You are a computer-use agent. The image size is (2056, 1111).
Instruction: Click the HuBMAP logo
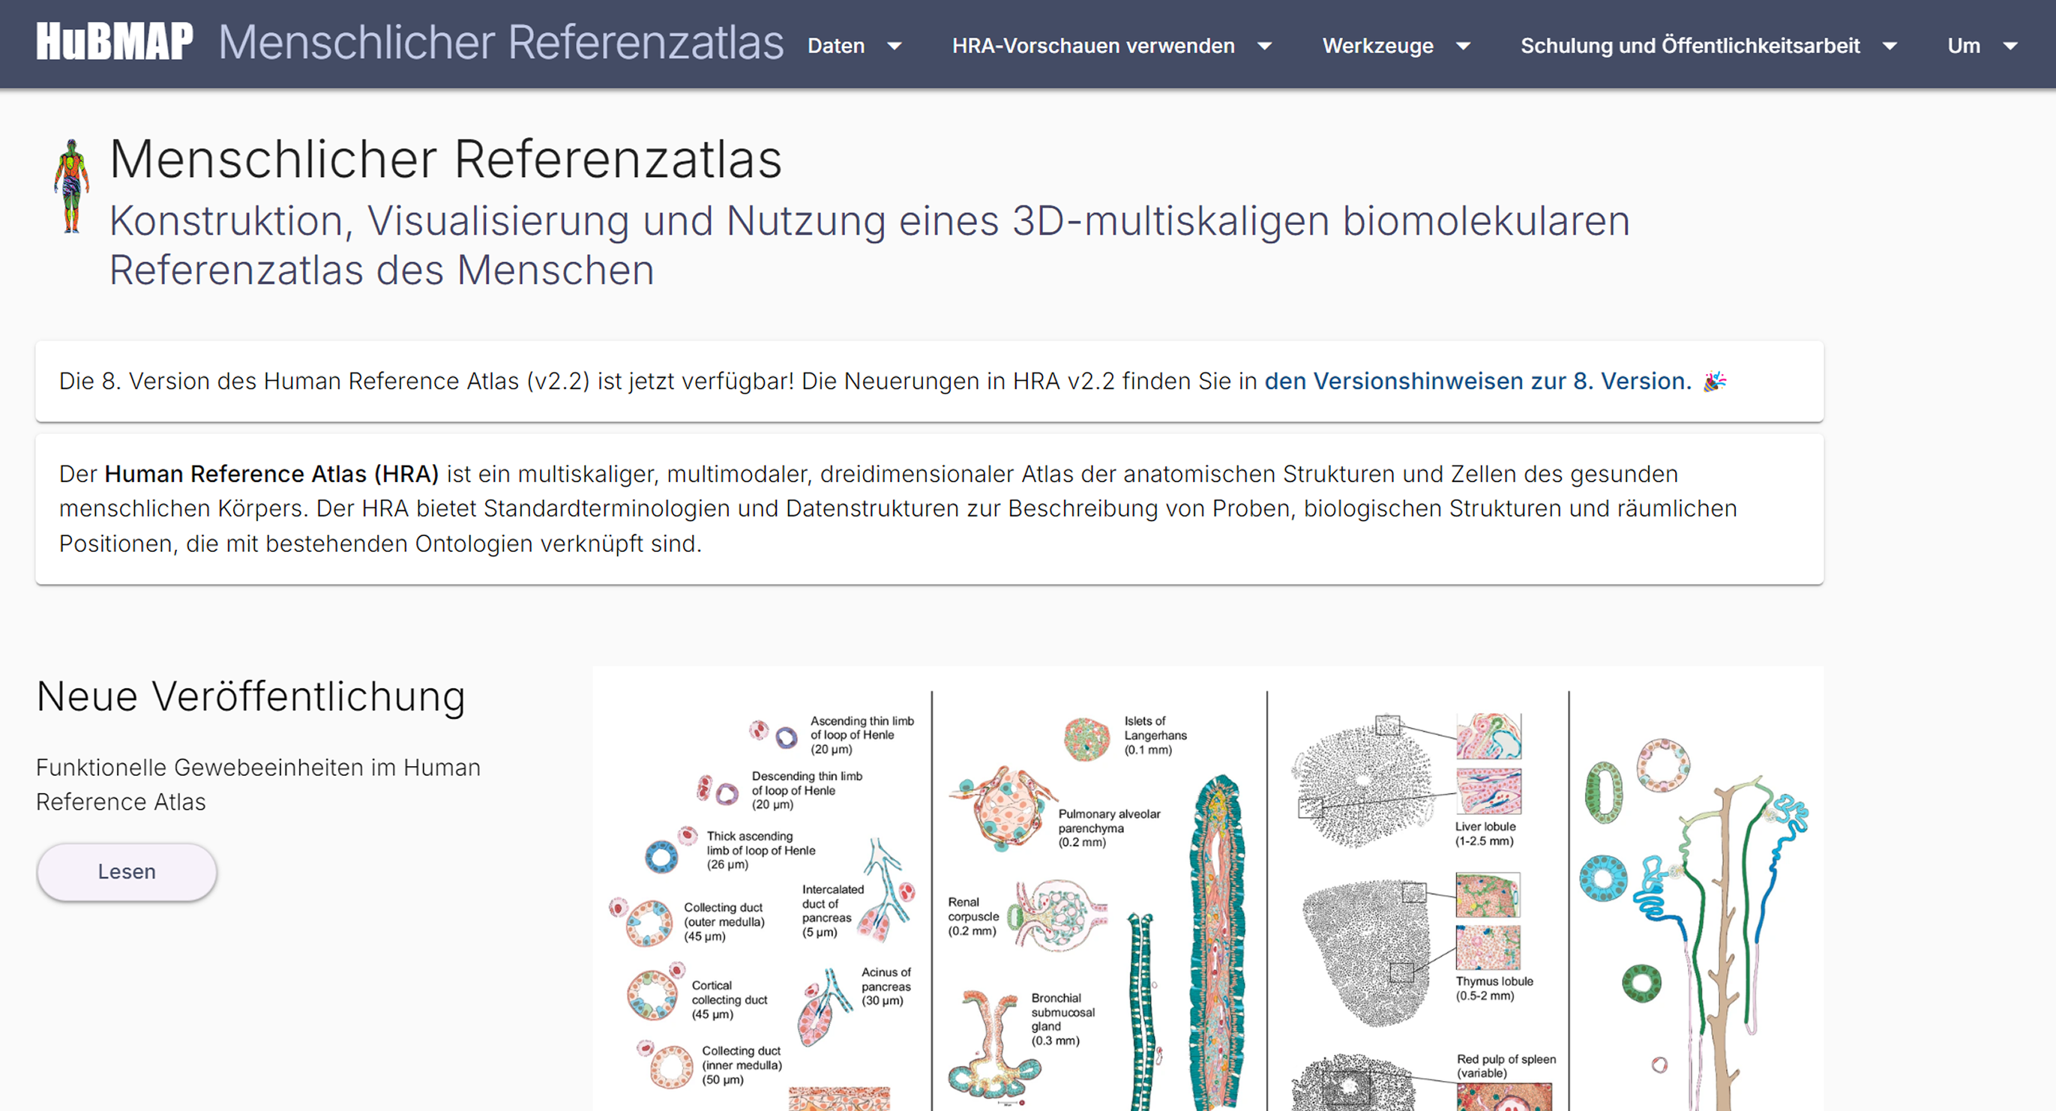click(114, 42)
